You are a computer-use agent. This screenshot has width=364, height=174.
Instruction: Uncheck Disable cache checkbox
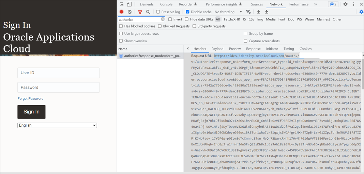[x=188, y=12]
